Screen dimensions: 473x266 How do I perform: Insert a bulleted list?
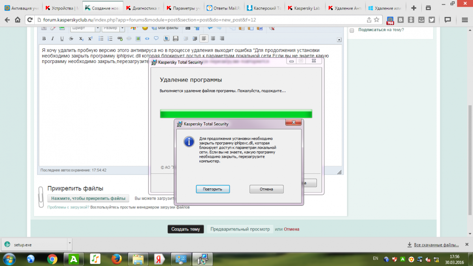tap(101, 39)
